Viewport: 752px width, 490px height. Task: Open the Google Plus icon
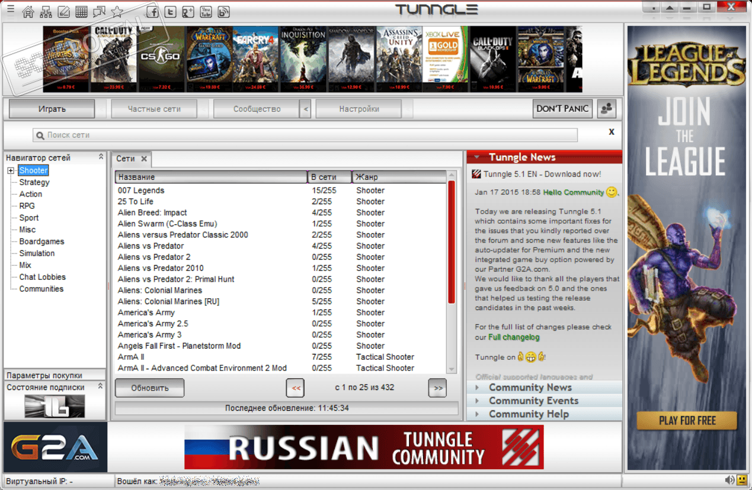pyautogui.click(x=188, y=11)
